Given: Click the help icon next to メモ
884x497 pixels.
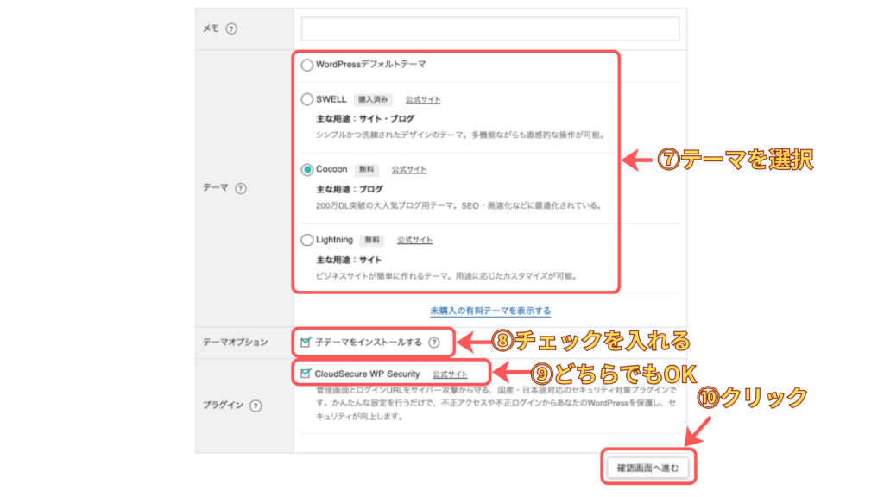Looking at the screenshot, I should click(x=231, y=28).
